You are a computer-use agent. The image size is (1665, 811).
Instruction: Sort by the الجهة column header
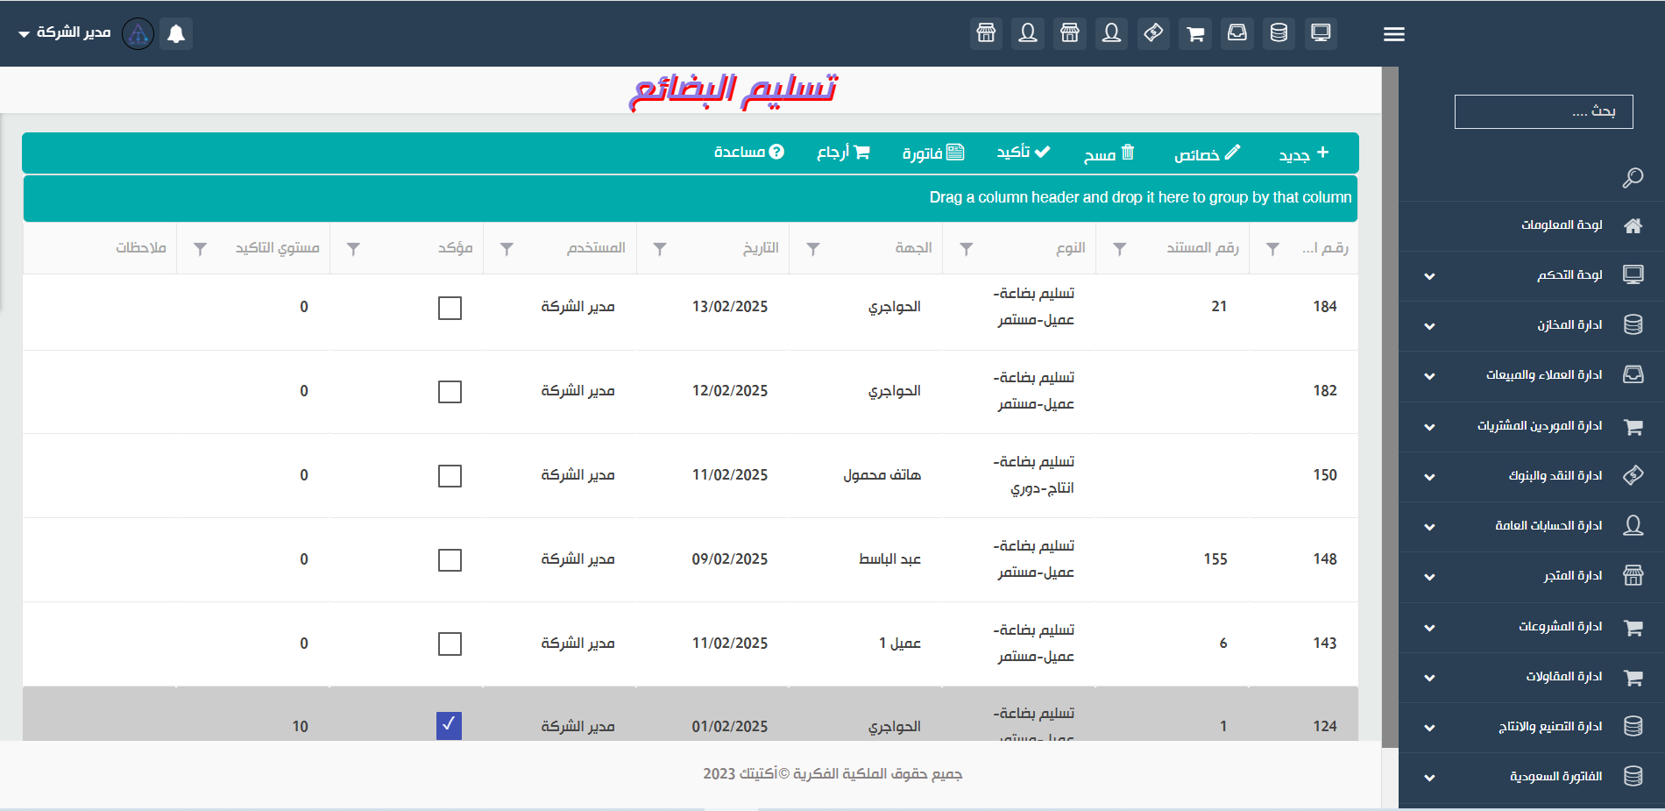[x=913, y=248]
